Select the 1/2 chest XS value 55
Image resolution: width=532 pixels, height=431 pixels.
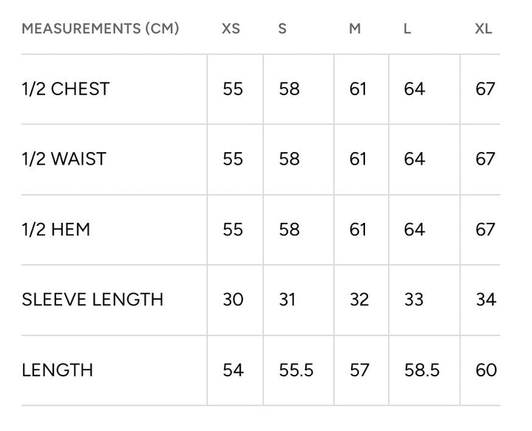click(x=233, y=89)
